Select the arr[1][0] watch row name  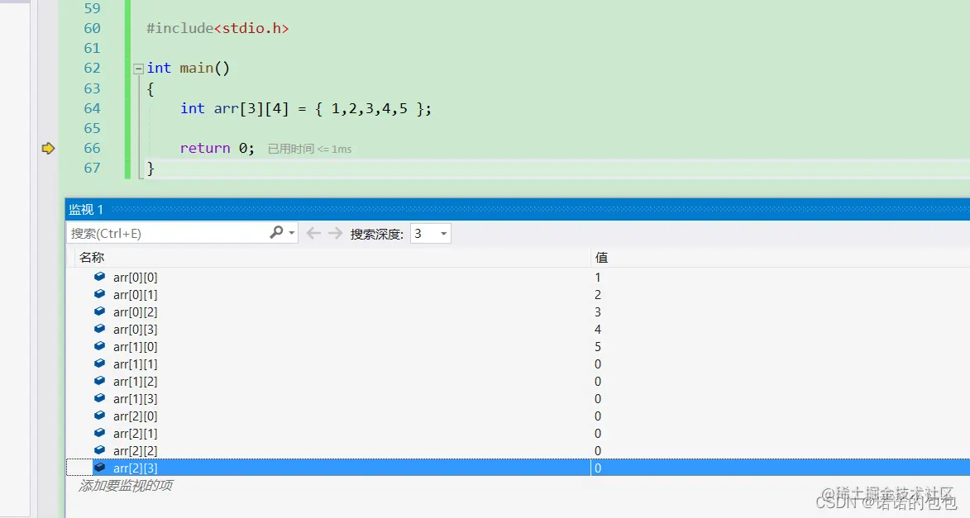pos(136,347)
